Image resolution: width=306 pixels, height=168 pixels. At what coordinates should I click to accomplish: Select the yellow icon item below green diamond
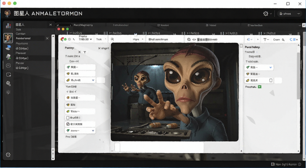[x=80, y=74]
